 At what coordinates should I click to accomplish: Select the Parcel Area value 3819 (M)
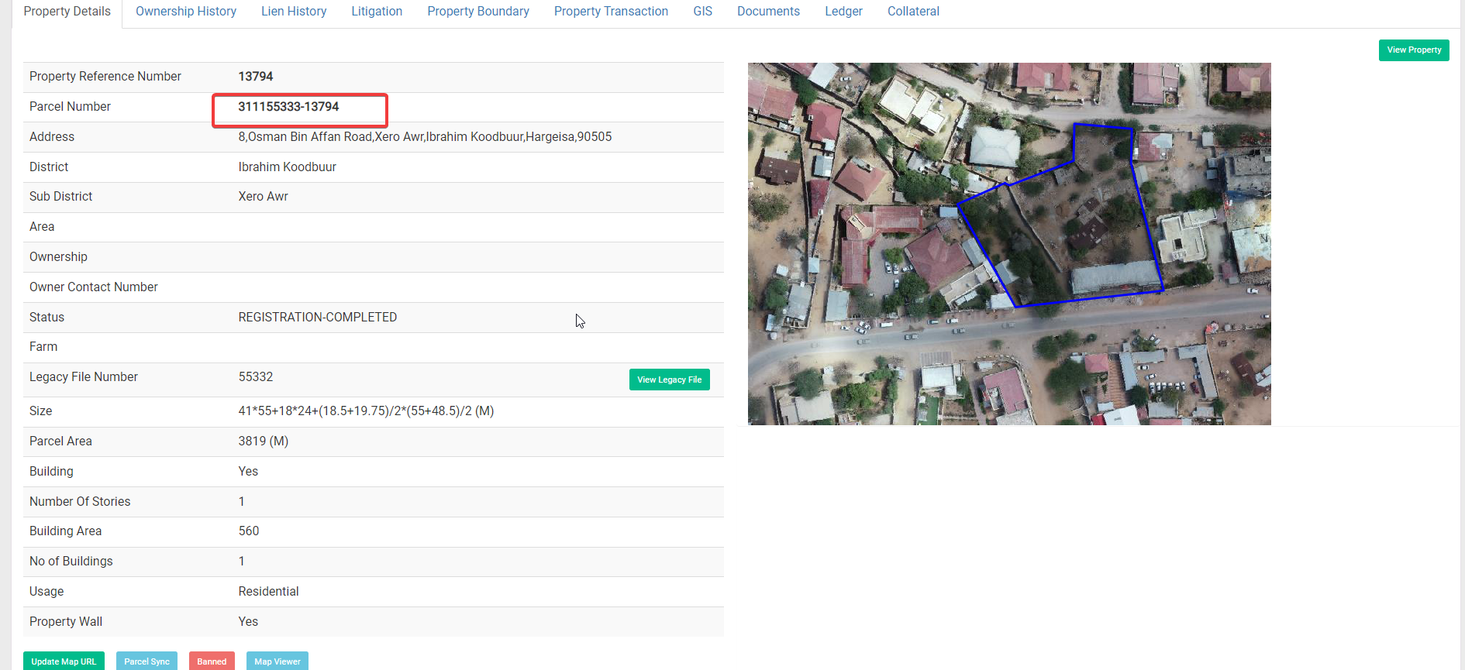264,442
